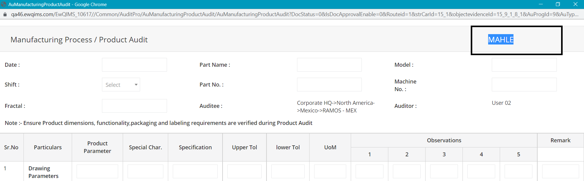Close the AuManufacturingProductAudit window
584x181 pixels.
(575, 4)
